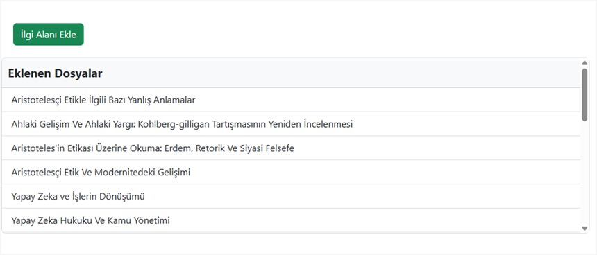Image resolution: width=597 pixels, height=255 pixels.
Task: Add a new interest area with the green button
Action: coord(49,35)
